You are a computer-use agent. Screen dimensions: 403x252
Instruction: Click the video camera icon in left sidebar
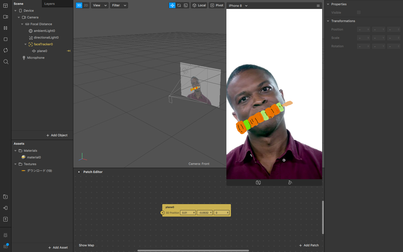point(6,17)
